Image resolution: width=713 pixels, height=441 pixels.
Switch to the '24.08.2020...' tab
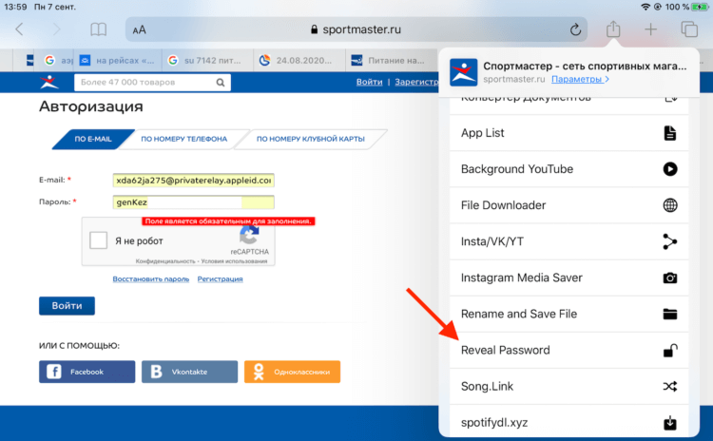point(299,60)
